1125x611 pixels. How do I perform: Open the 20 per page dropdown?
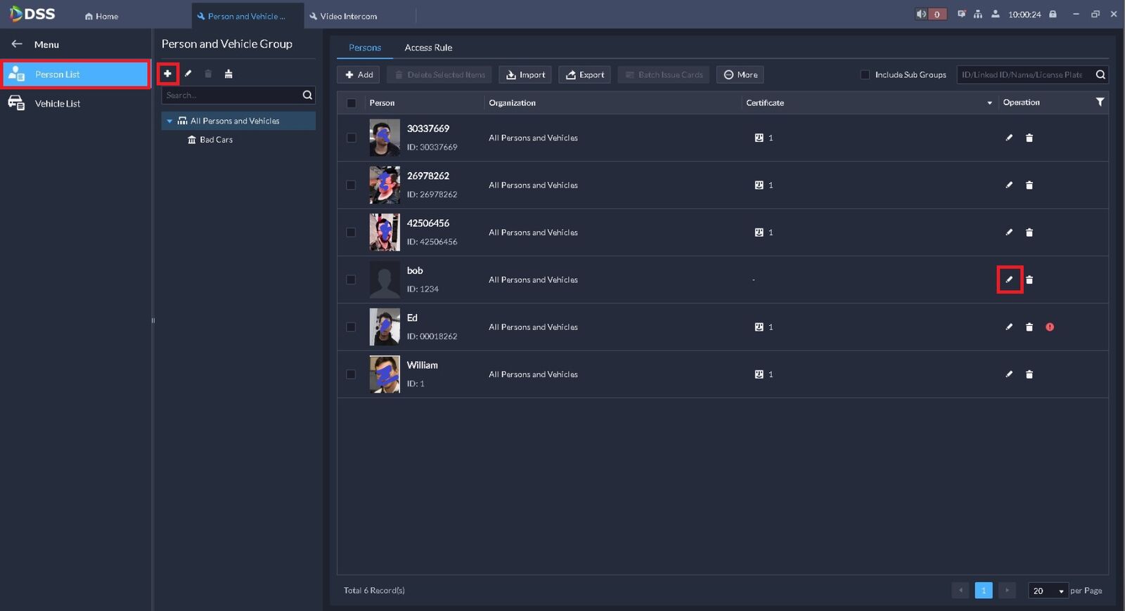point(1048,591)
